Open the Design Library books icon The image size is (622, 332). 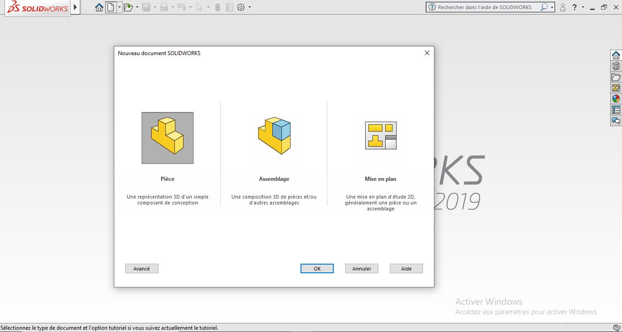[x=616, y=66]
